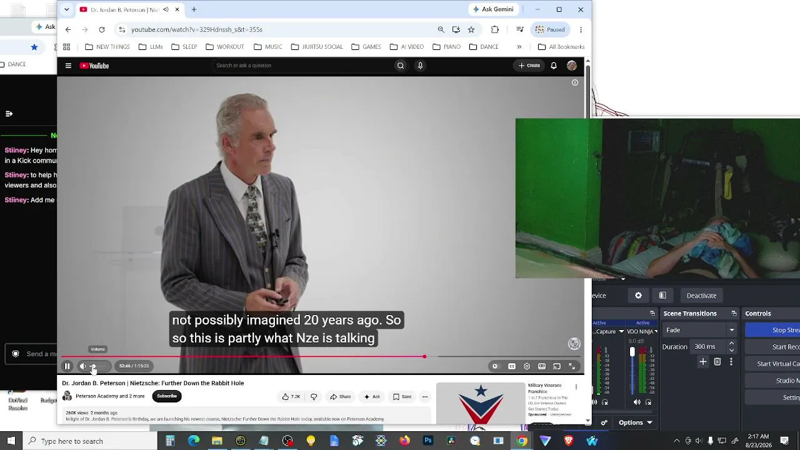800x450 pixels.
Task: Open All Bookmarks folder
Action: click(x=561, y=47)
